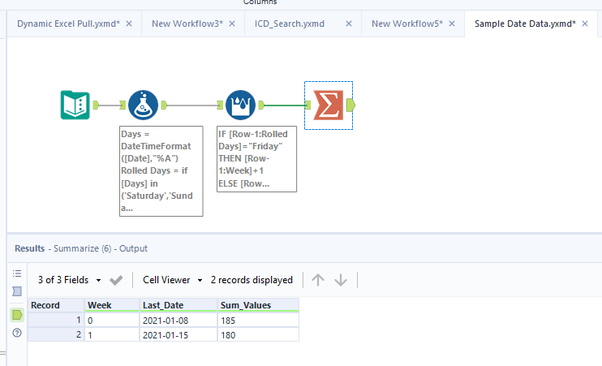Click the 2 records displayed label

[x=252, y=280]
